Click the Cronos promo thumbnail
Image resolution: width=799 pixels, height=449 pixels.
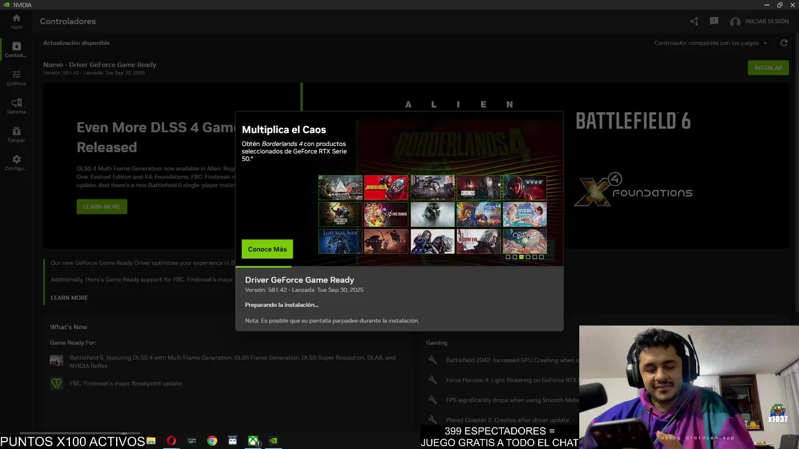(478, 188)
